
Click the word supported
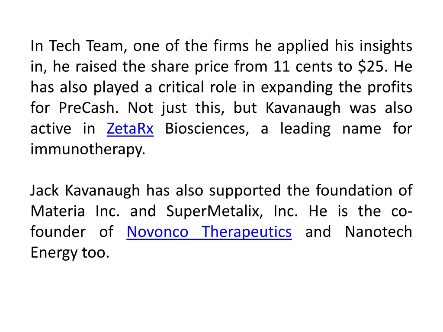[x=245, y=191]
